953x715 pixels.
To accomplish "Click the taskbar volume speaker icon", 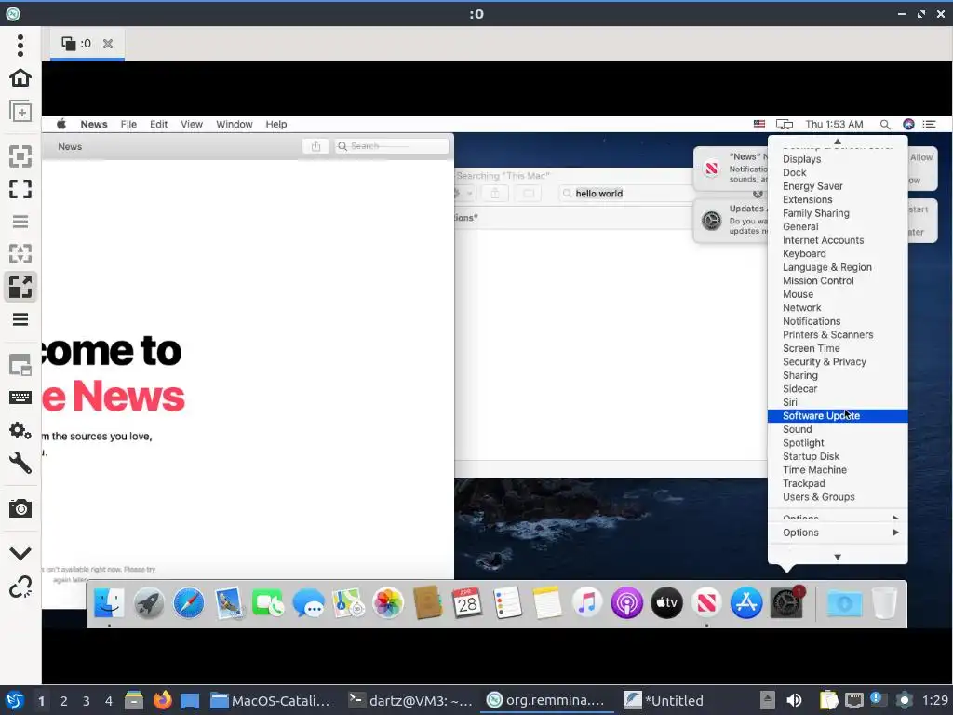I will click(x=794, y=700).
